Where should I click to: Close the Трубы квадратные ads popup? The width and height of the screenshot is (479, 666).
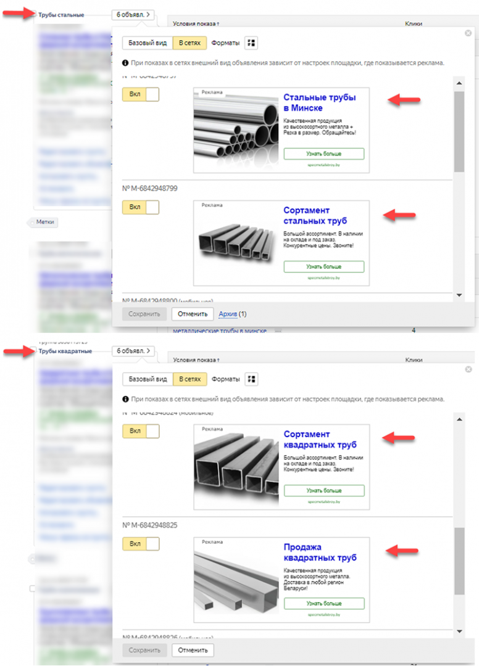point(469,369)
